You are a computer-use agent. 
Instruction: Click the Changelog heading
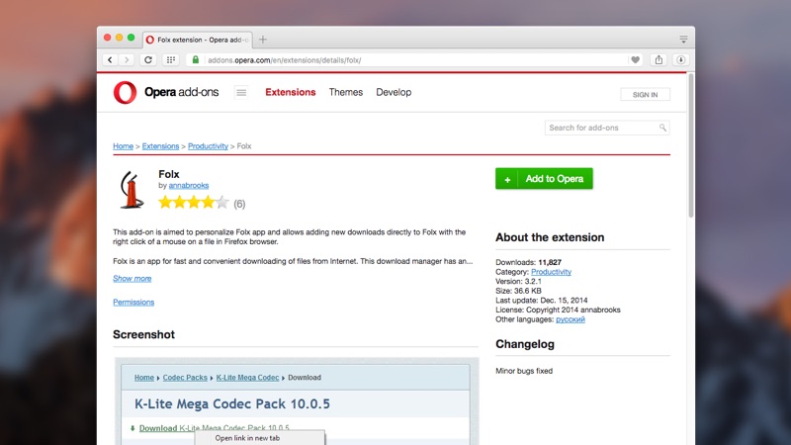[x=525, y=344]
